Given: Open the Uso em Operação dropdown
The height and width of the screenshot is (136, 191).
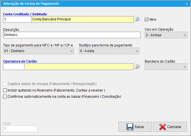Looking at the screenshot, I should coord(166,35).
